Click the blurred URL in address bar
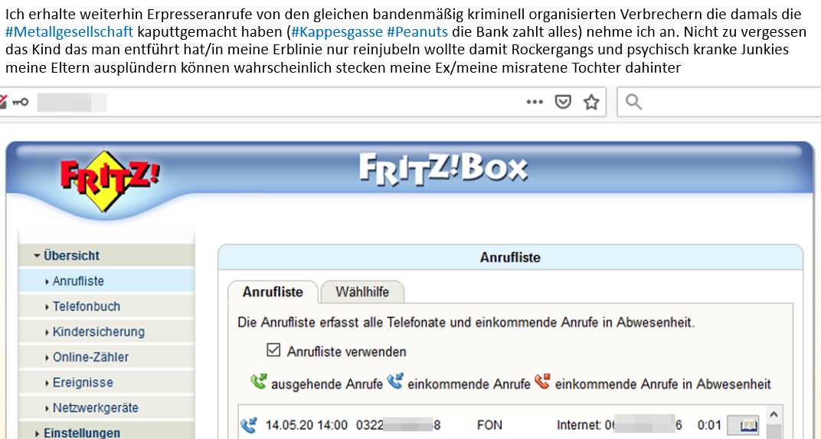 (72, 102)
